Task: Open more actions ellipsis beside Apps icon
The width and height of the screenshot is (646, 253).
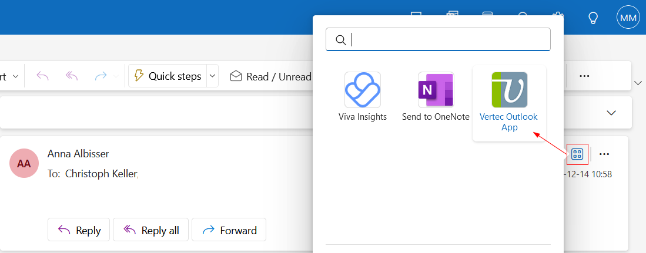Action: [604, 154]
